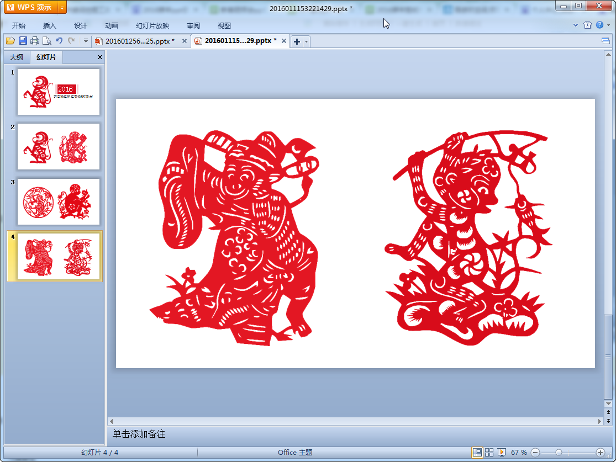This screenshot has height=462, width=616.
Task: Click the vertical scrollbar thumb
Action: pyautogui.click(x=608, y=357)
